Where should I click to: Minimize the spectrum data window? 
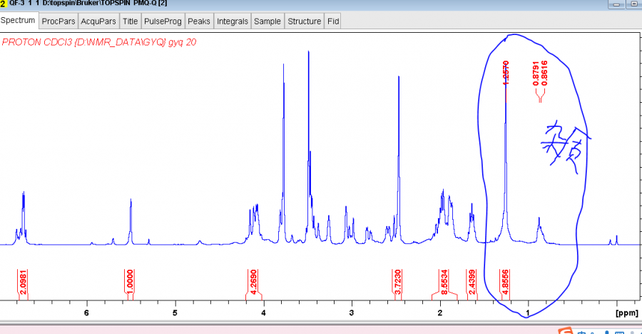[x=616, y=4]
